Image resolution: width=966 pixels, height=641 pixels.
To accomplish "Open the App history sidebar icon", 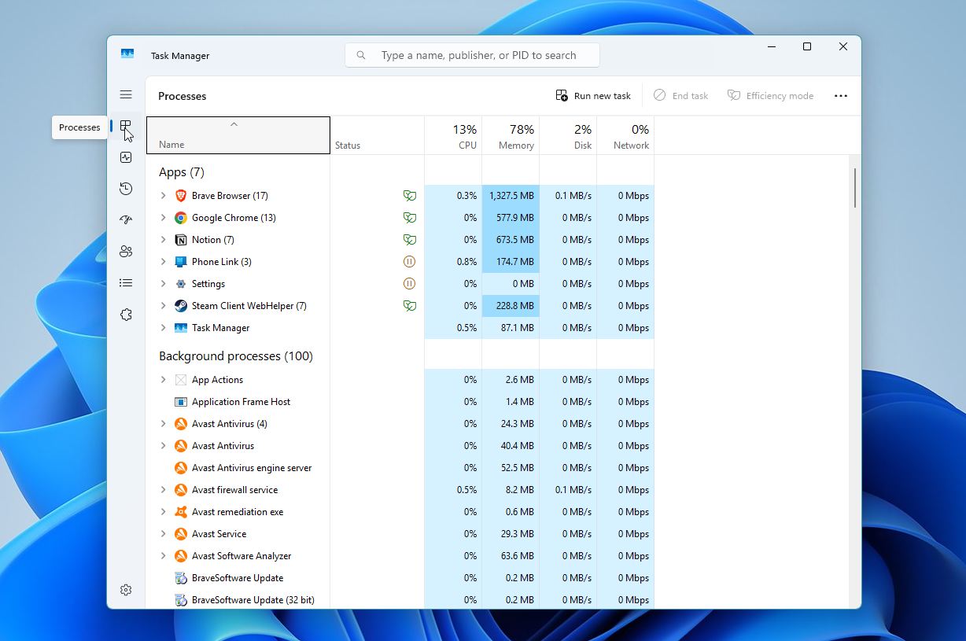I will click(126, 189).
